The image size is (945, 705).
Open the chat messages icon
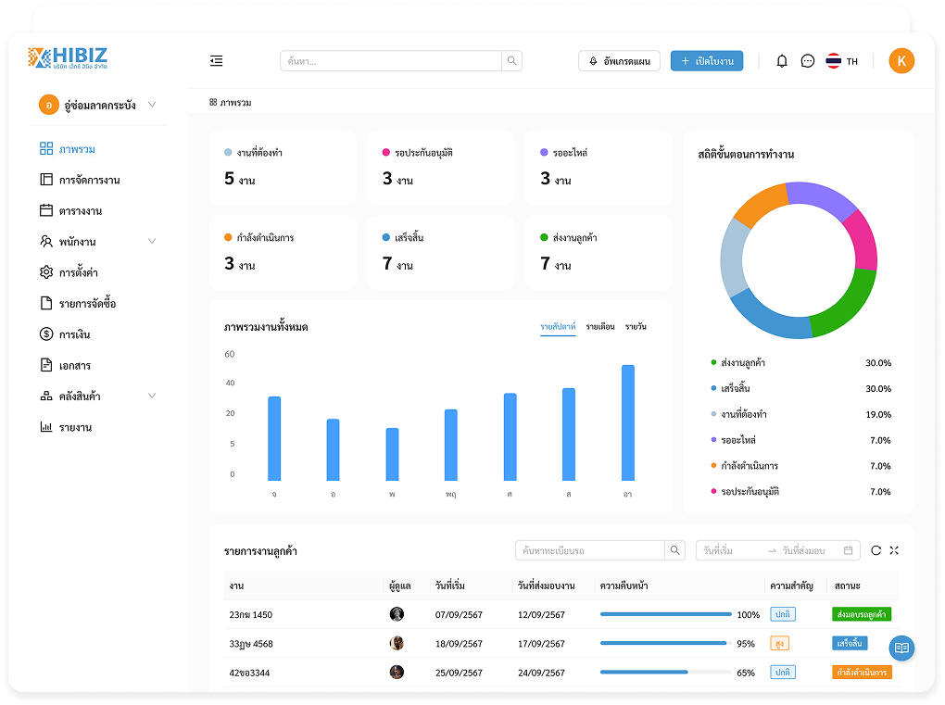click(808, 61)
